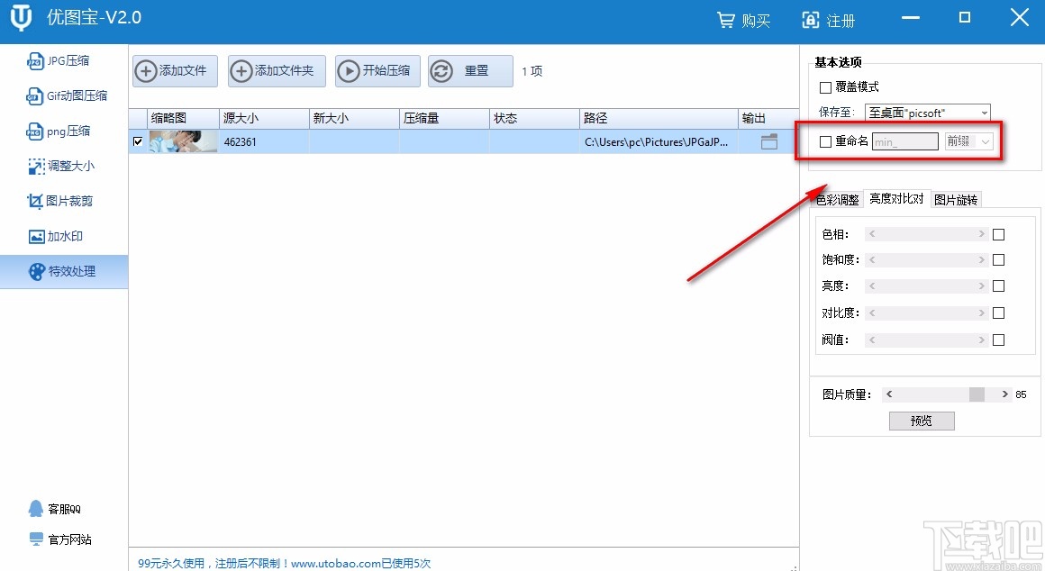
Task: Enable the 重命名 rename option
Action: [824, 140]
